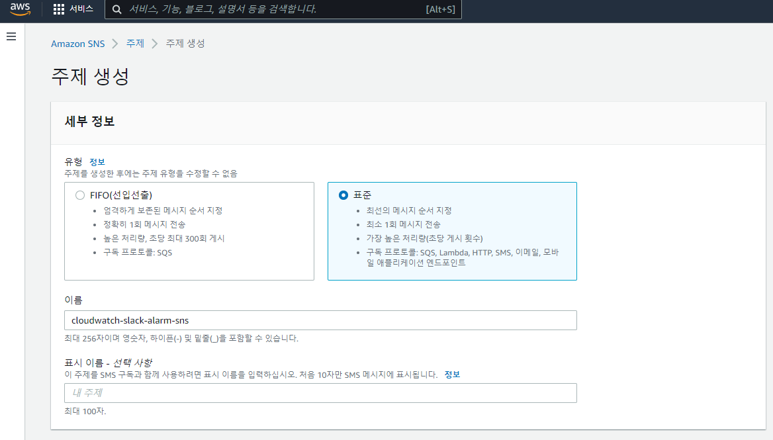The image size is (773, 440).
Task: Open the AWS home logo
Action: (x=21, y=9)
